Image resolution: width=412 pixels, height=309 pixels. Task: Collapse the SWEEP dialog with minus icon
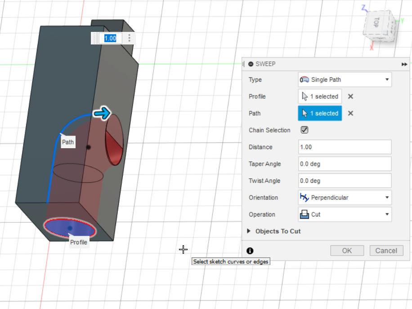[x=251, y=64]
